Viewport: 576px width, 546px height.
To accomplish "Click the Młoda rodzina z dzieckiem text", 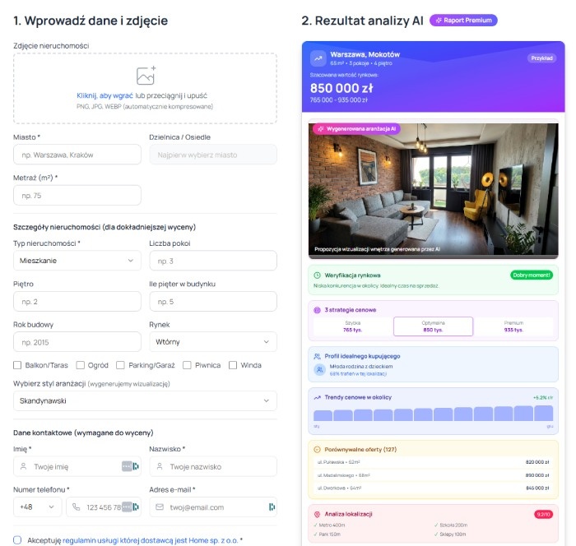I will (361, 367).
